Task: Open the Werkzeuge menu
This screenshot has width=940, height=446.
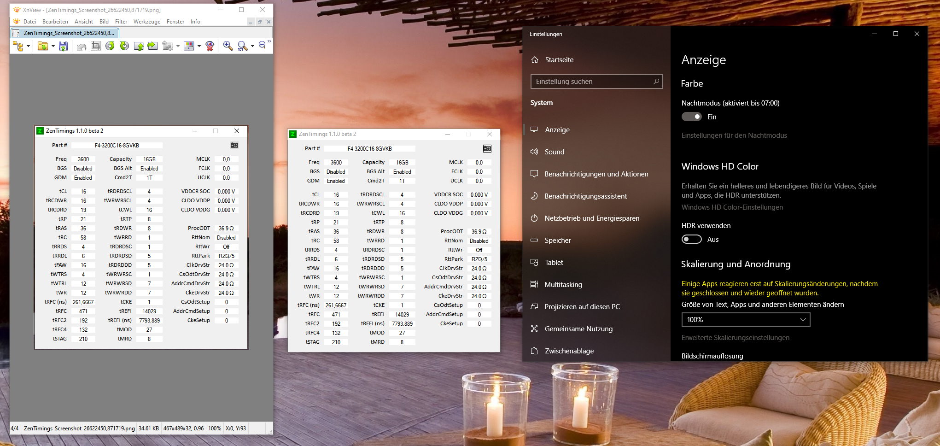Action: pos(147,22)
